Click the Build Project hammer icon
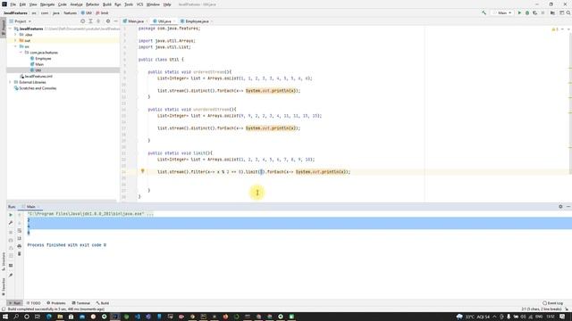This screenshot has height=321, width=572. point(484,12)
